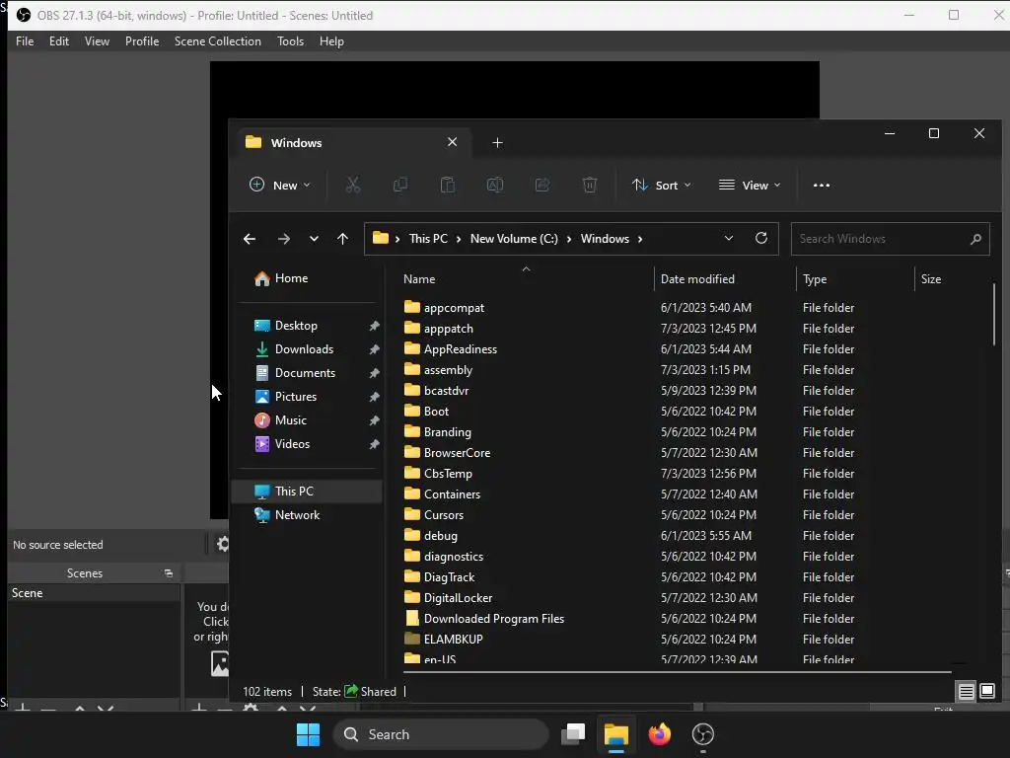Select Network in navigation pane
The height and width of the screenshot is (758, 1010).
[307, 515]
